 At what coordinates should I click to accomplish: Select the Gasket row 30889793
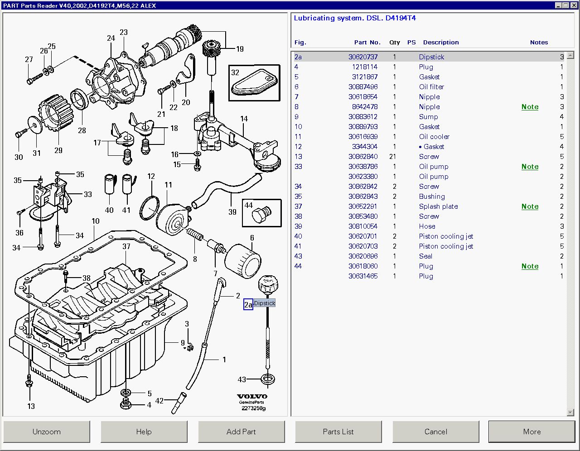(429, 127)
